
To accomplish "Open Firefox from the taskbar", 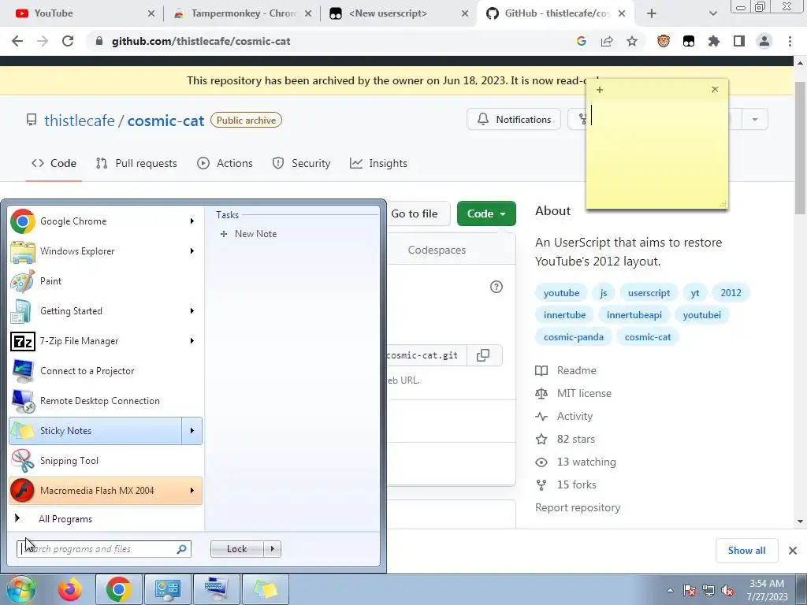I will tap(69, 589).
